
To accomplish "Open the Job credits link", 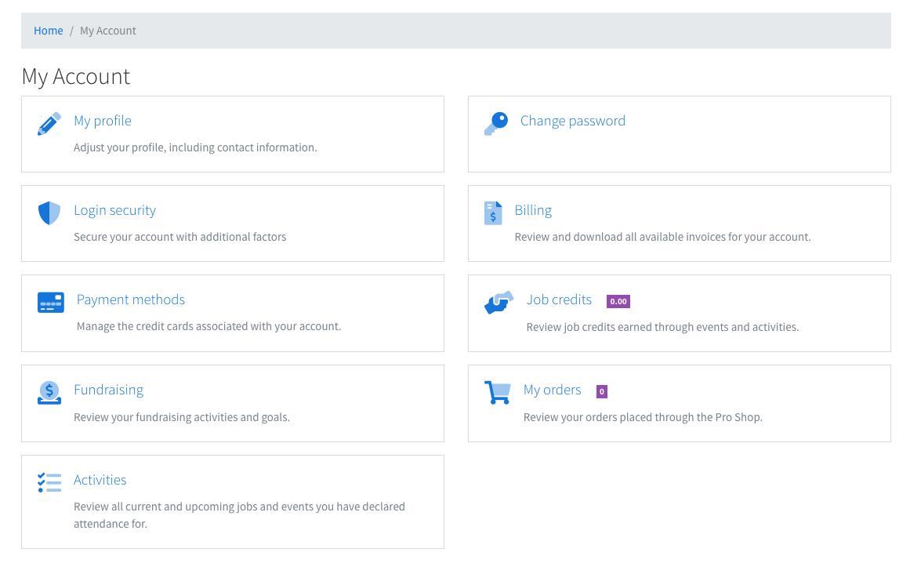I will pos(559,300).
